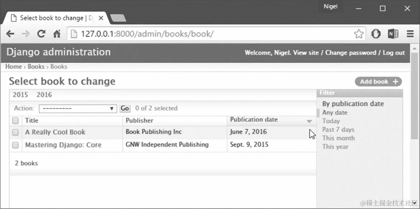
Task: Click the Sept. 9, 2015 date cell
Action: click(249, 144)
